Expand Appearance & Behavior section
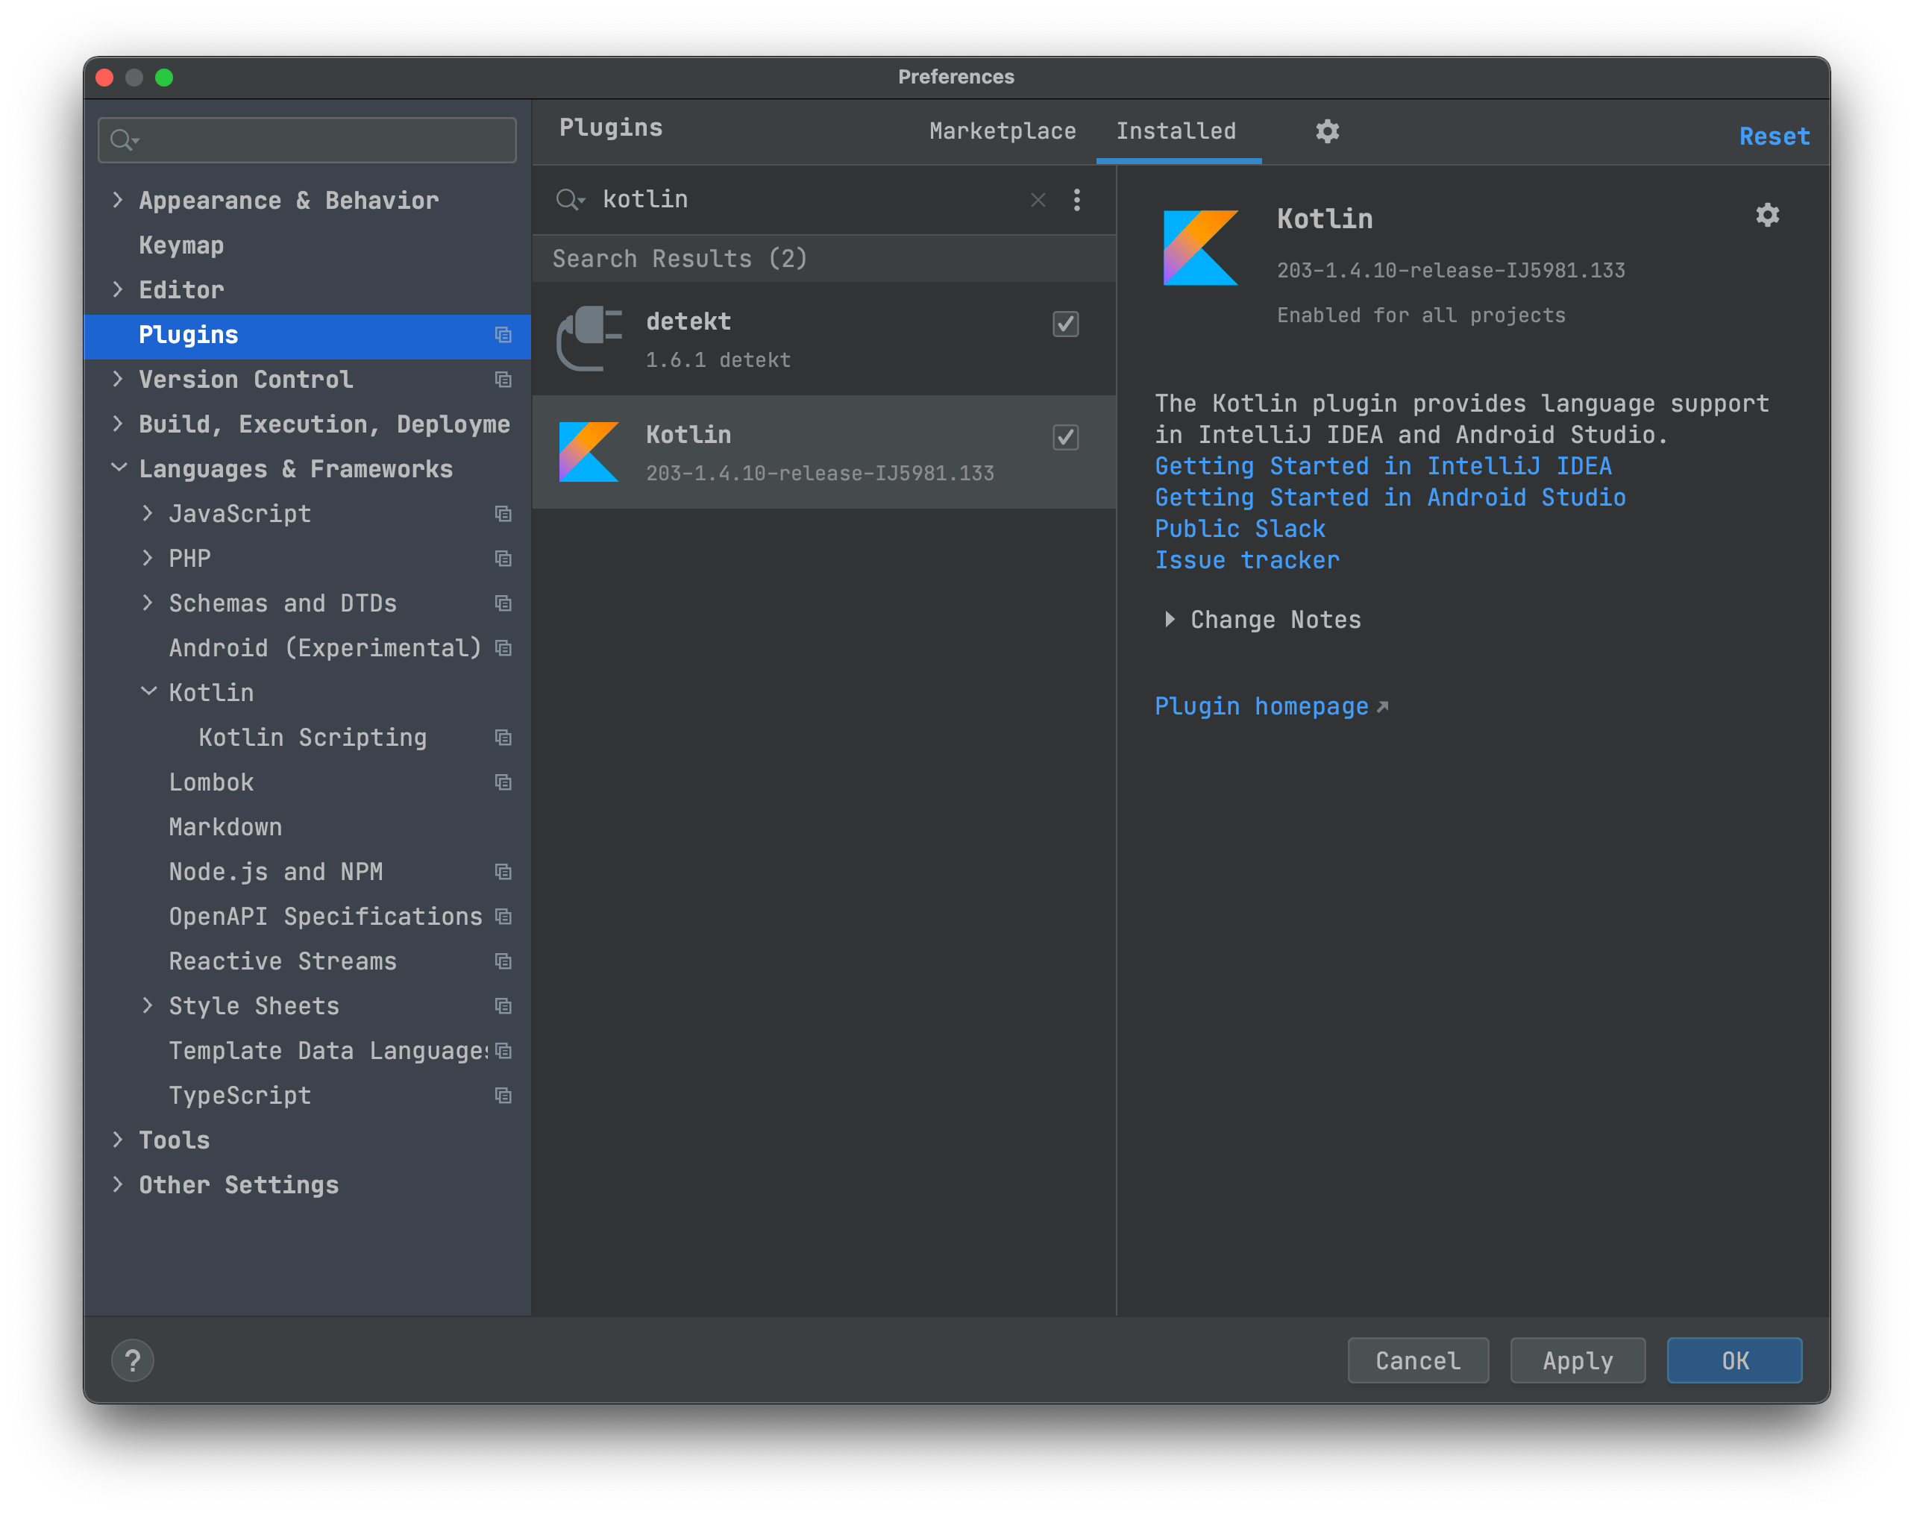1914x1514 pixels. point(118,201)
